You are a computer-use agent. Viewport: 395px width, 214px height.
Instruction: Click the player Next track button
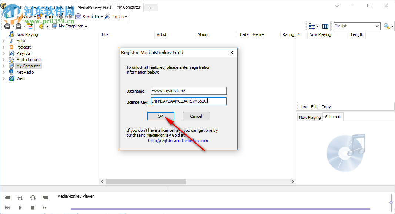tap(45, 207)
